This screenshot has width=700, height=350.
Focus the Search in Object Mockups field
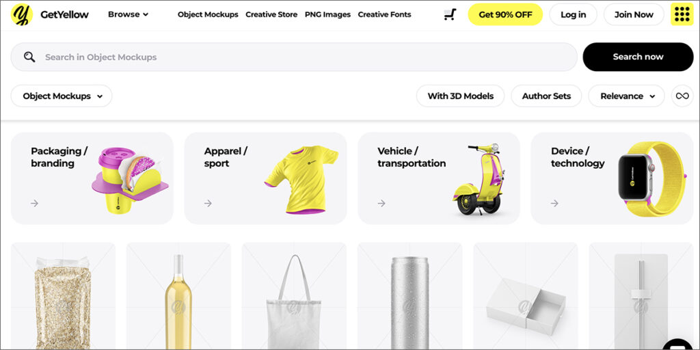(294, 57)
